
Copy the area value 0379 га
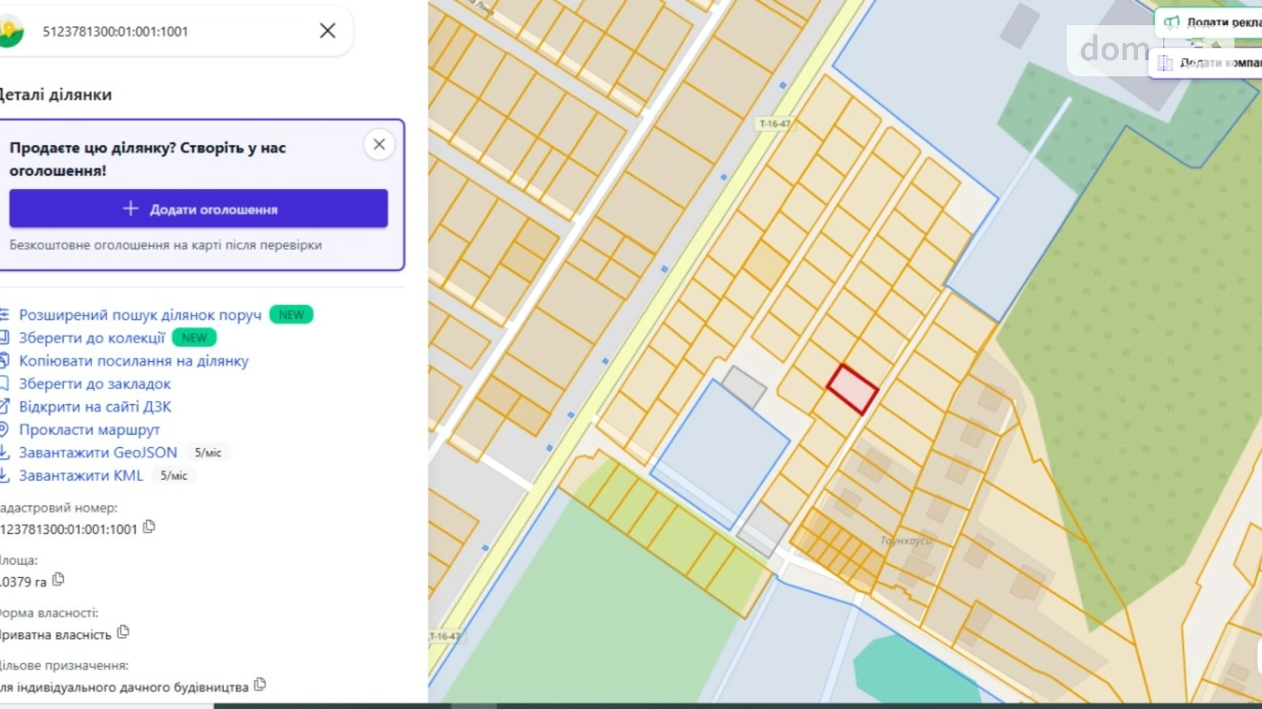59,579
